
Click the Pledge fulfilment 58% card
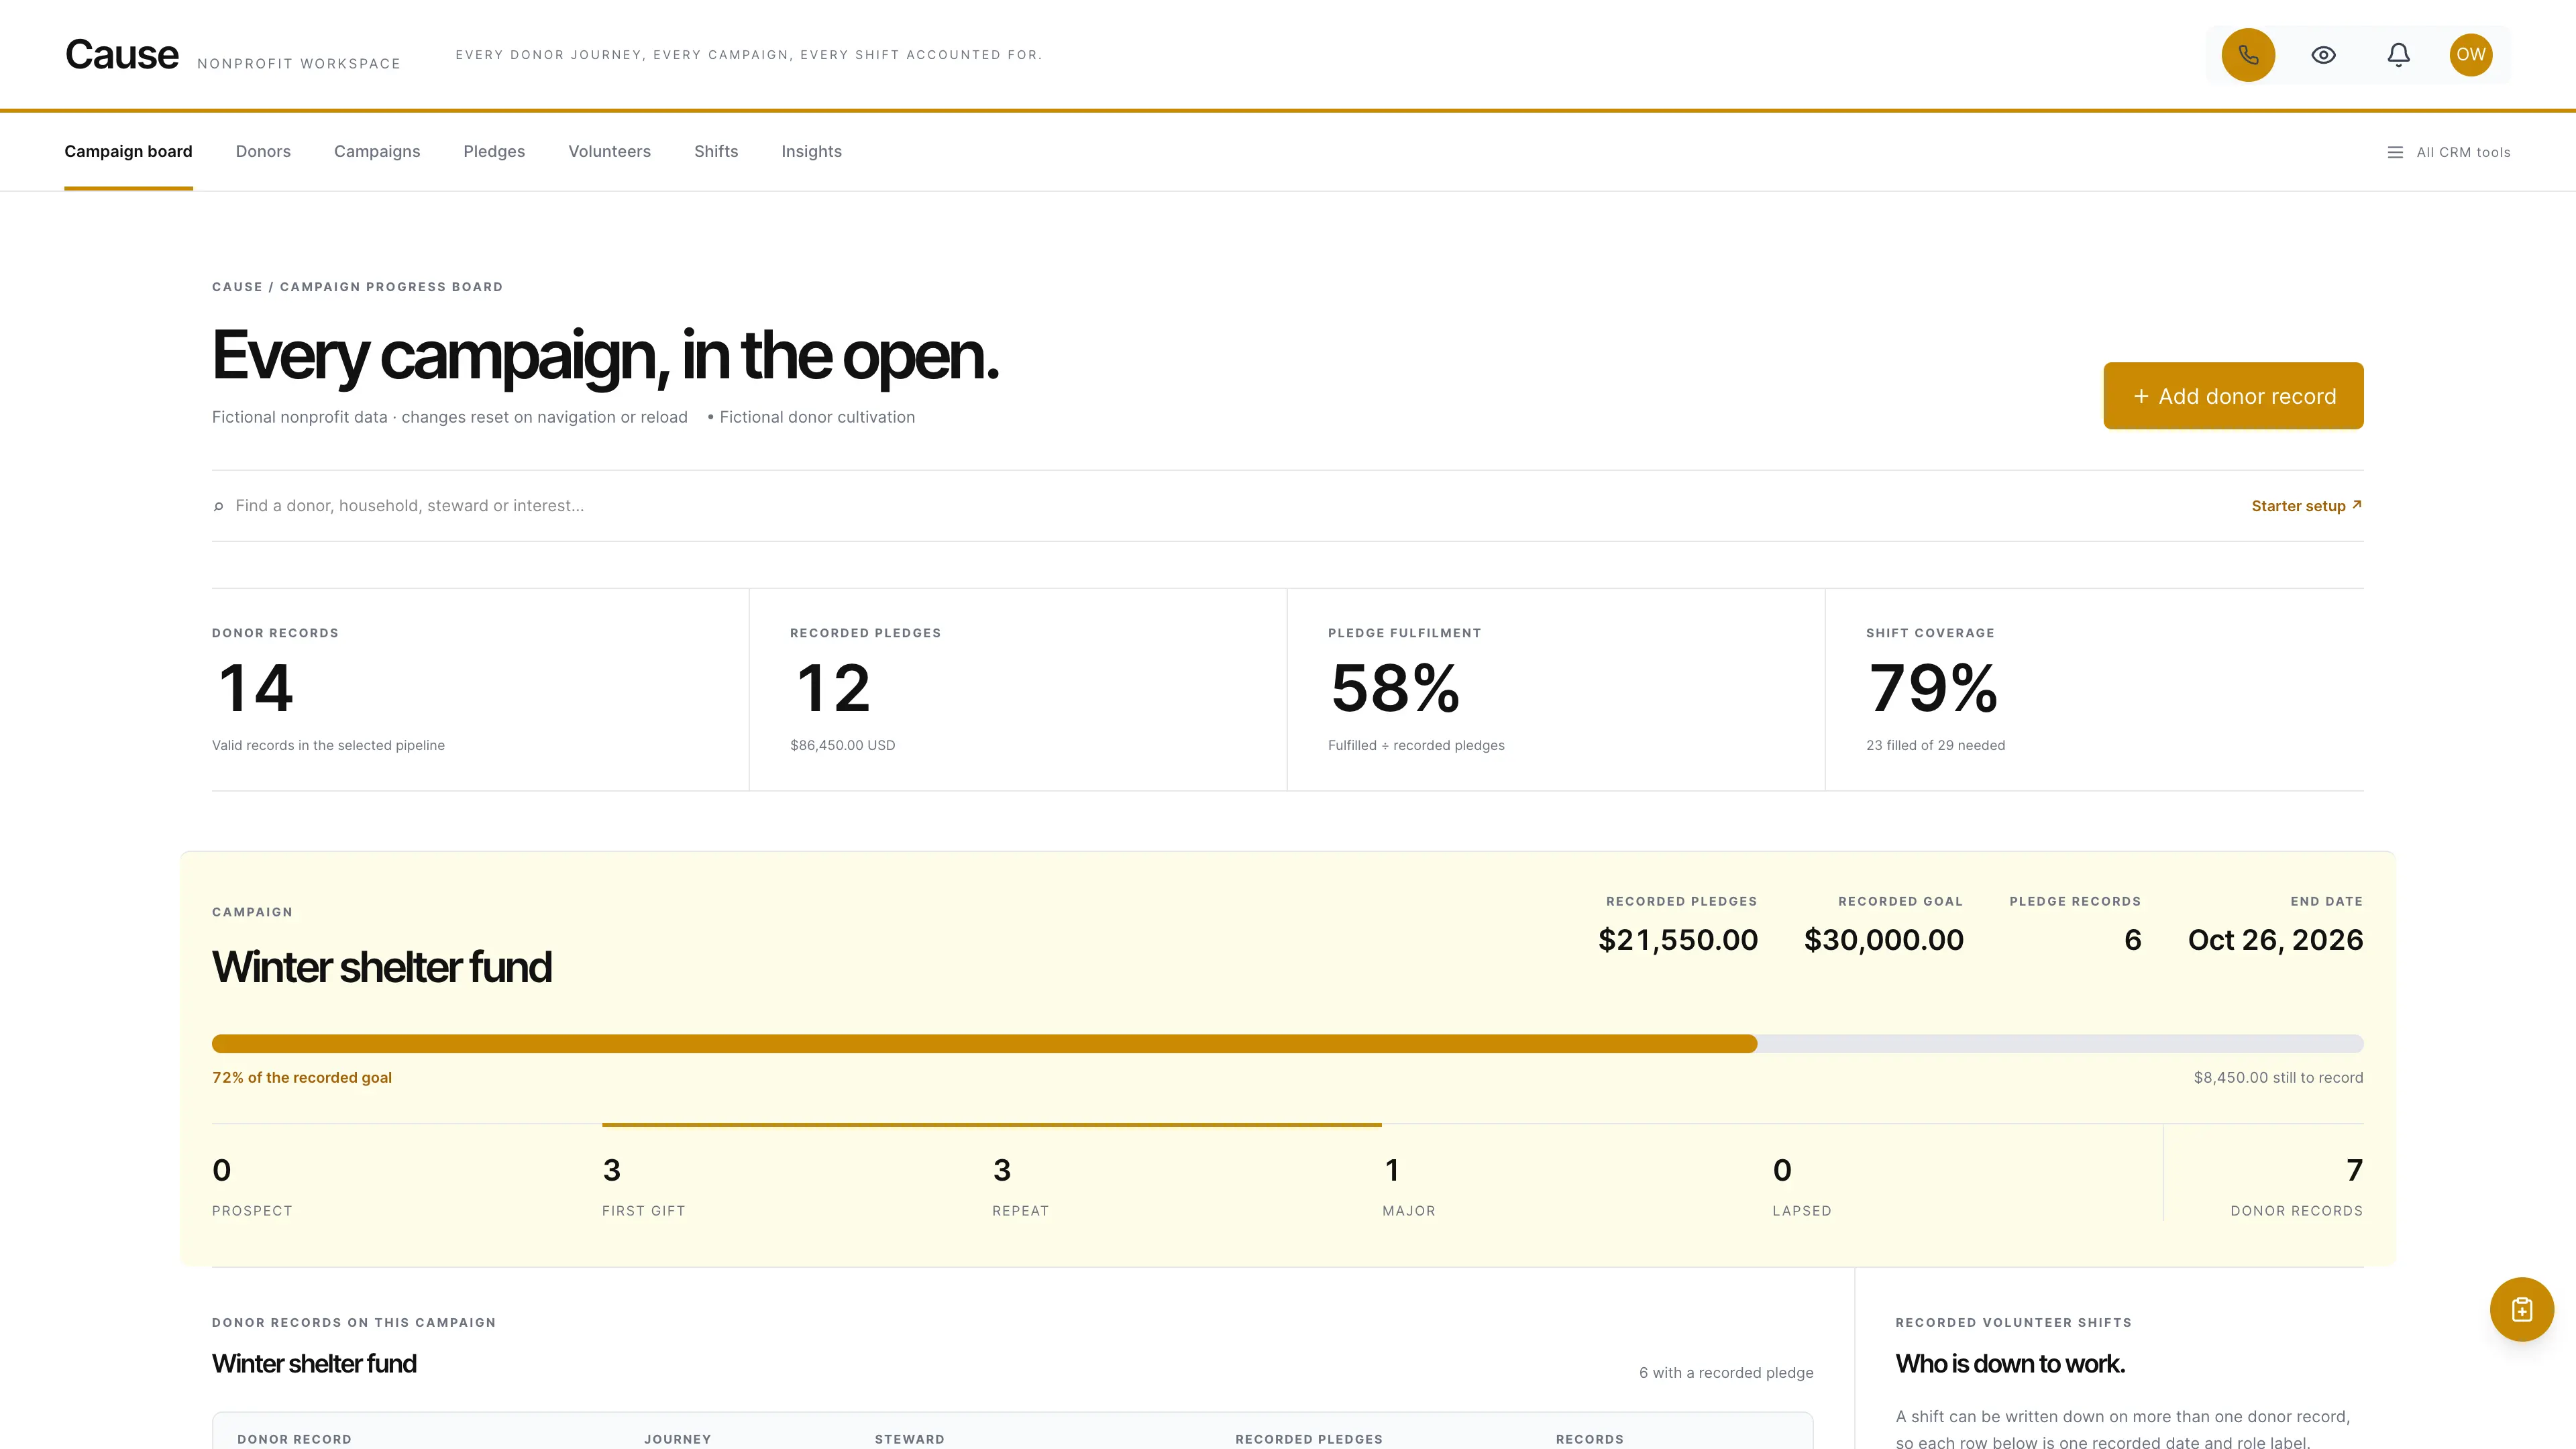click(x=1556, y=690)
